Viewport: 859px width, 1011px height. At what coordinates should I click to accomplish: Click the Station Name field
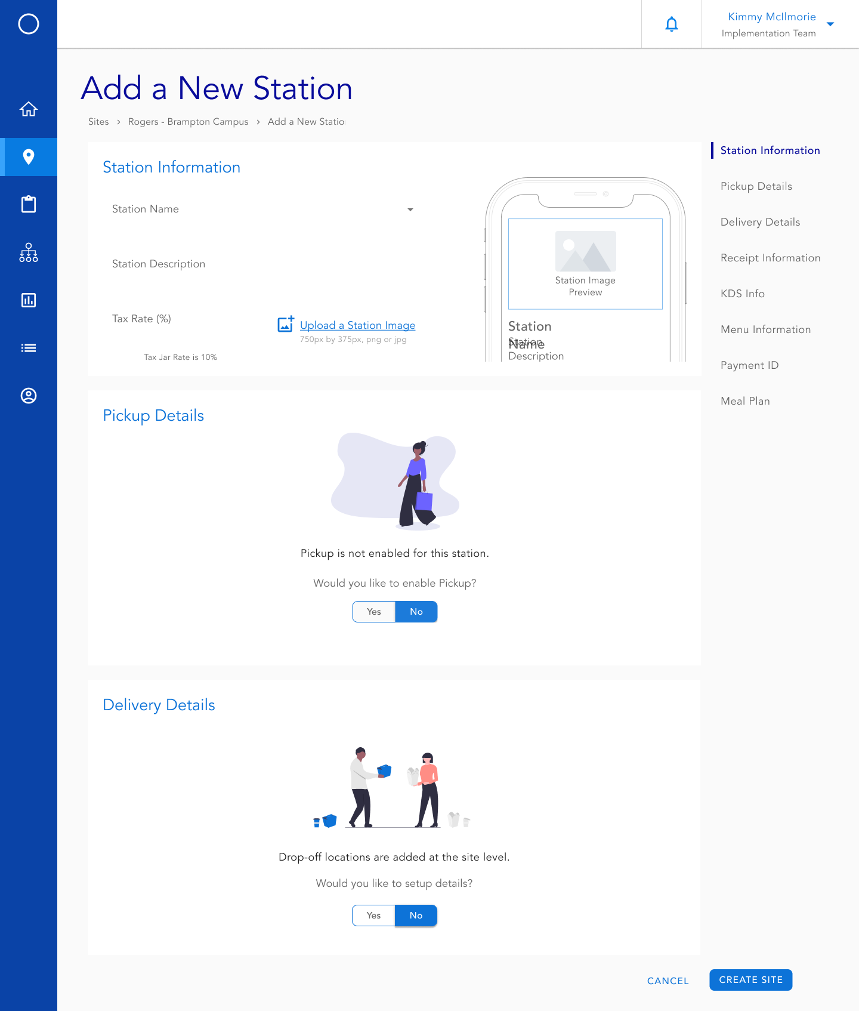(263, 209)
